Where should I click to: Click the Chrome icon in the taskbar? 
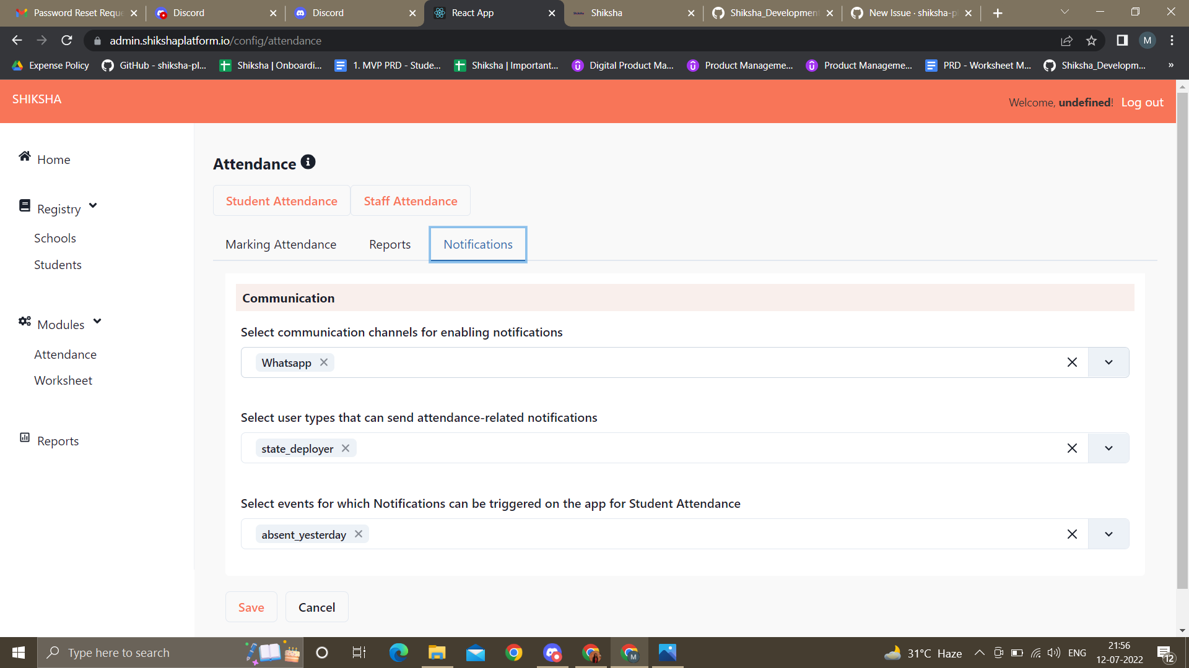click(513, 652)
